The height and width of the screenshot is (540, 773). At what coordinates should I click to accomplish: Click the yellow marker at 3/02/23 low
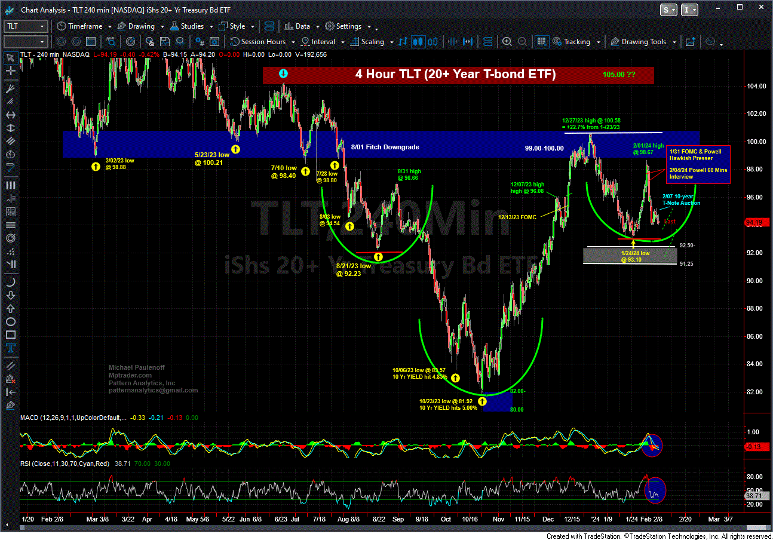[96, 166]
